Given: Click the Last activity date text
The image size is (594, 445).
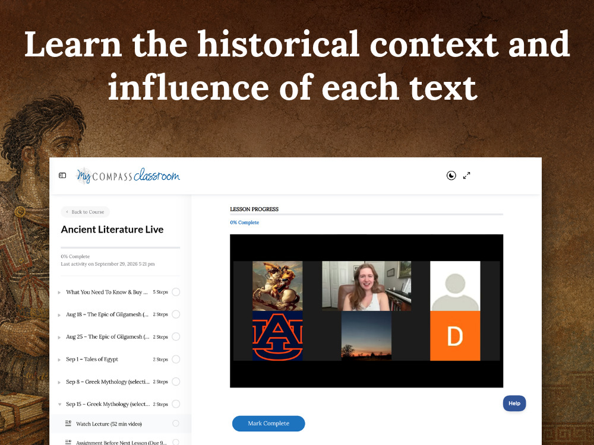Looking at the screenshot, I should tap(108, 264).
